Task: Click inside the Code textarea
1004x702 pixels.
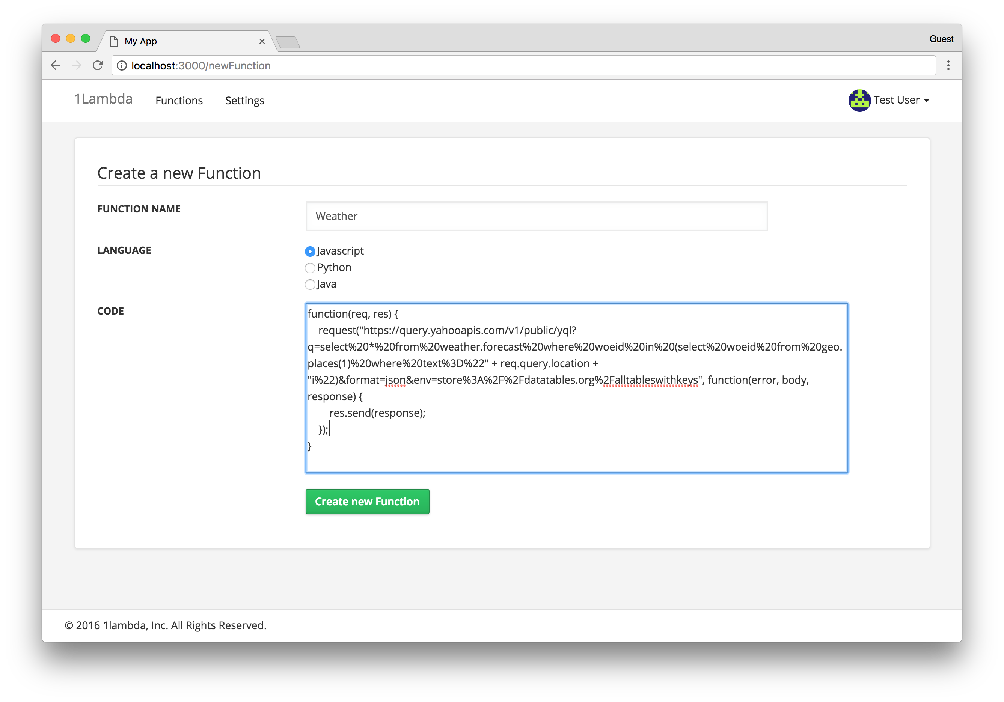Action: [576, 455]
